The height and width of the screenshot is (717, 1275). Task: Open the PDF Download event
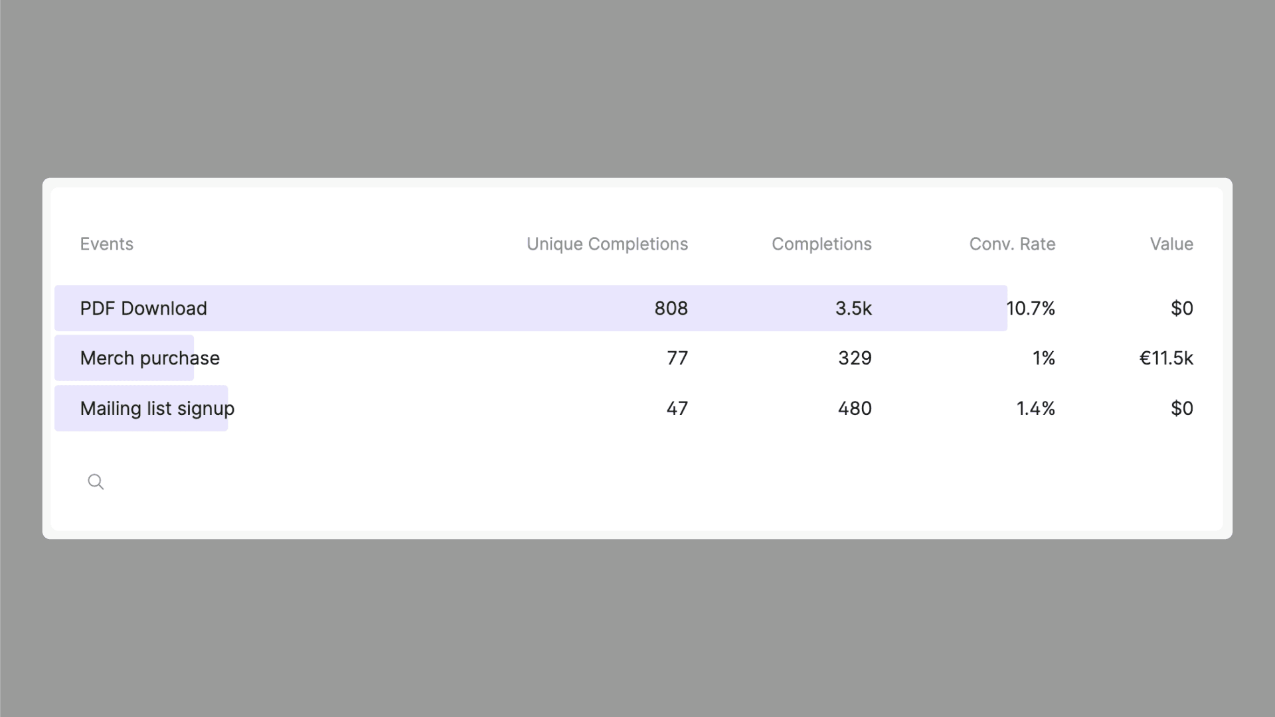[143, 308]
